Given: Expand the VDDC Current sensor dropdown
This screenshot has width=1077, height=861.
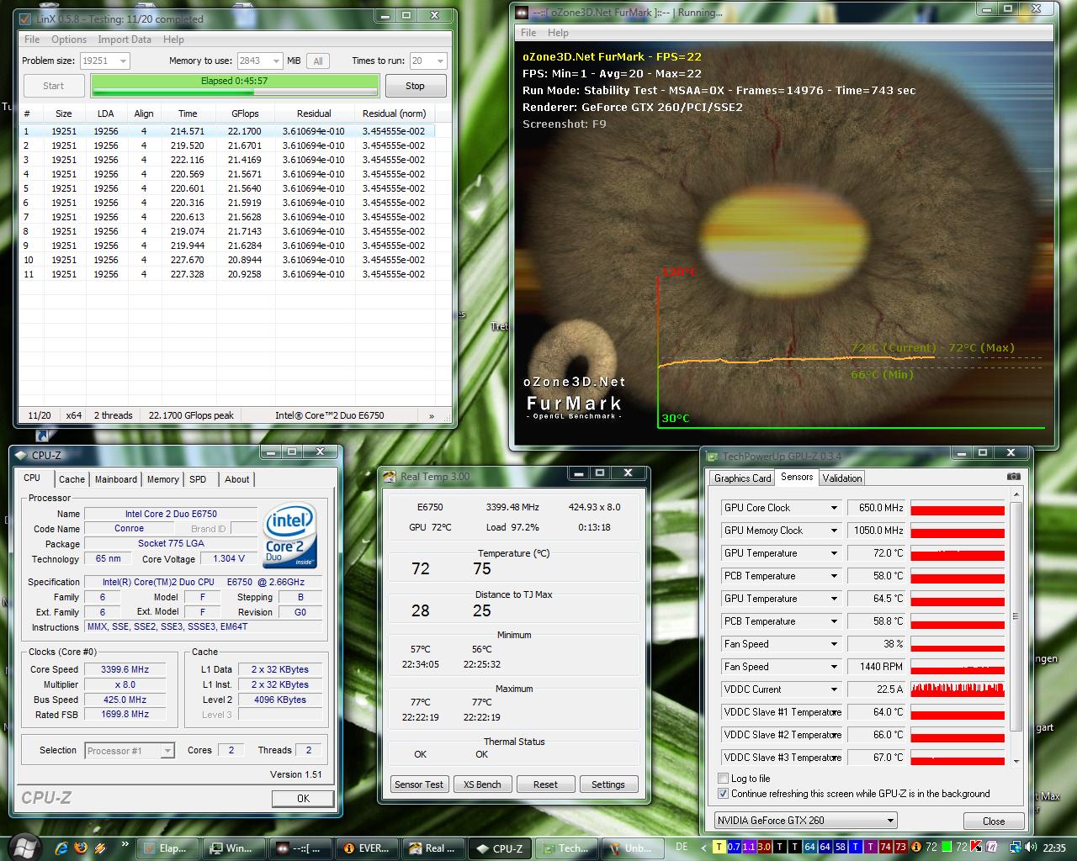Looking at the screenshot, I should pyautogui.click(x=834, y=689).
